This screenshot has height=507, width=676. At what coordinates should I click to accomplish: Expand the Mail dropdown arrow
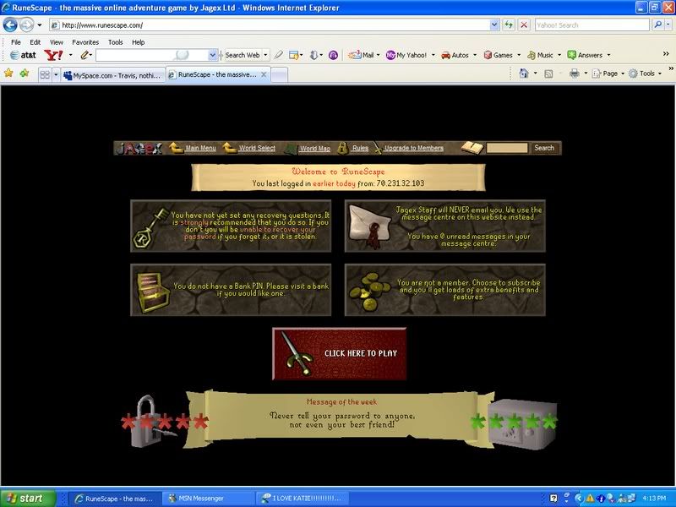pos(378,55)
